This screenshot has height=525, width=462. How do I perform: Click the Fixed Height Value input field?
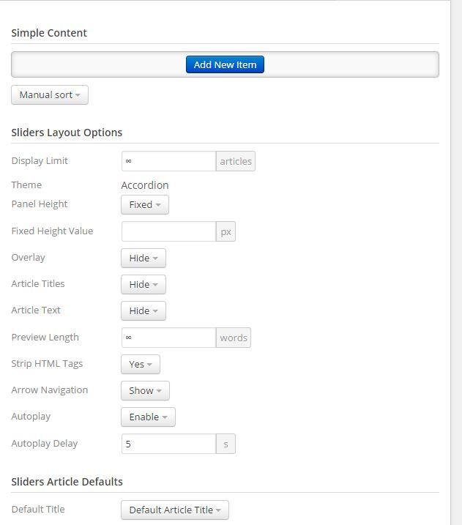(x=168, y=231)
